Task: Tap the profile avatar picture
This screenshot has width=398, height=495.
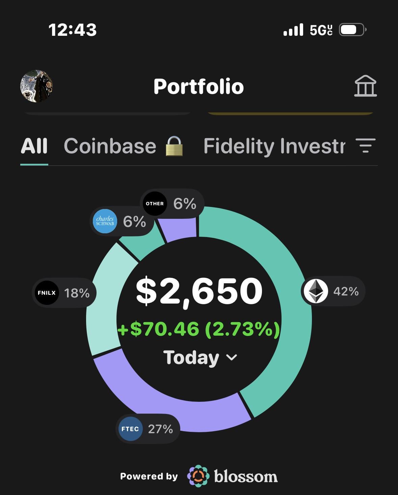Action: (x=36, y=86)
